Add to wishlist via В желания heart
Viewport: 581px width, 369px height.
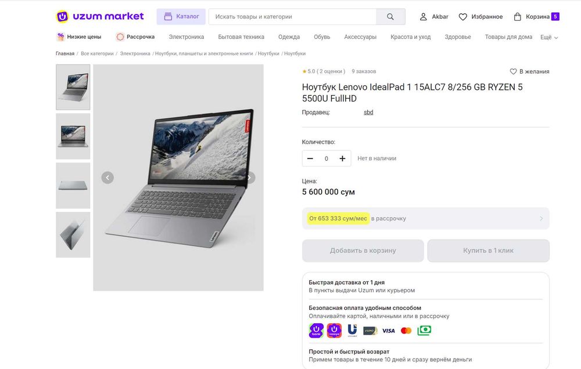tap(513, 71)
